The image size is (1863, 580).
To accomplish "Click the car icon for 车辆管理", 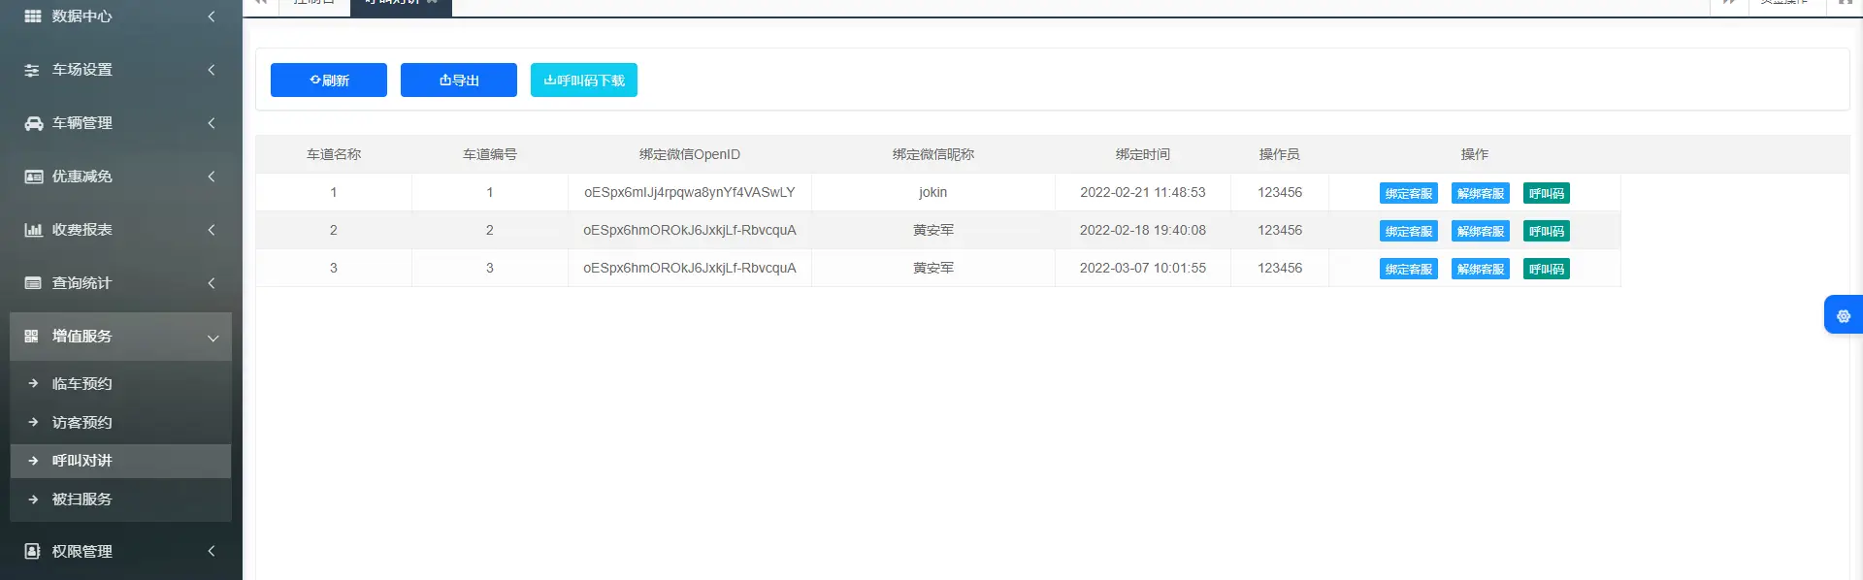I will click(33, 123).
